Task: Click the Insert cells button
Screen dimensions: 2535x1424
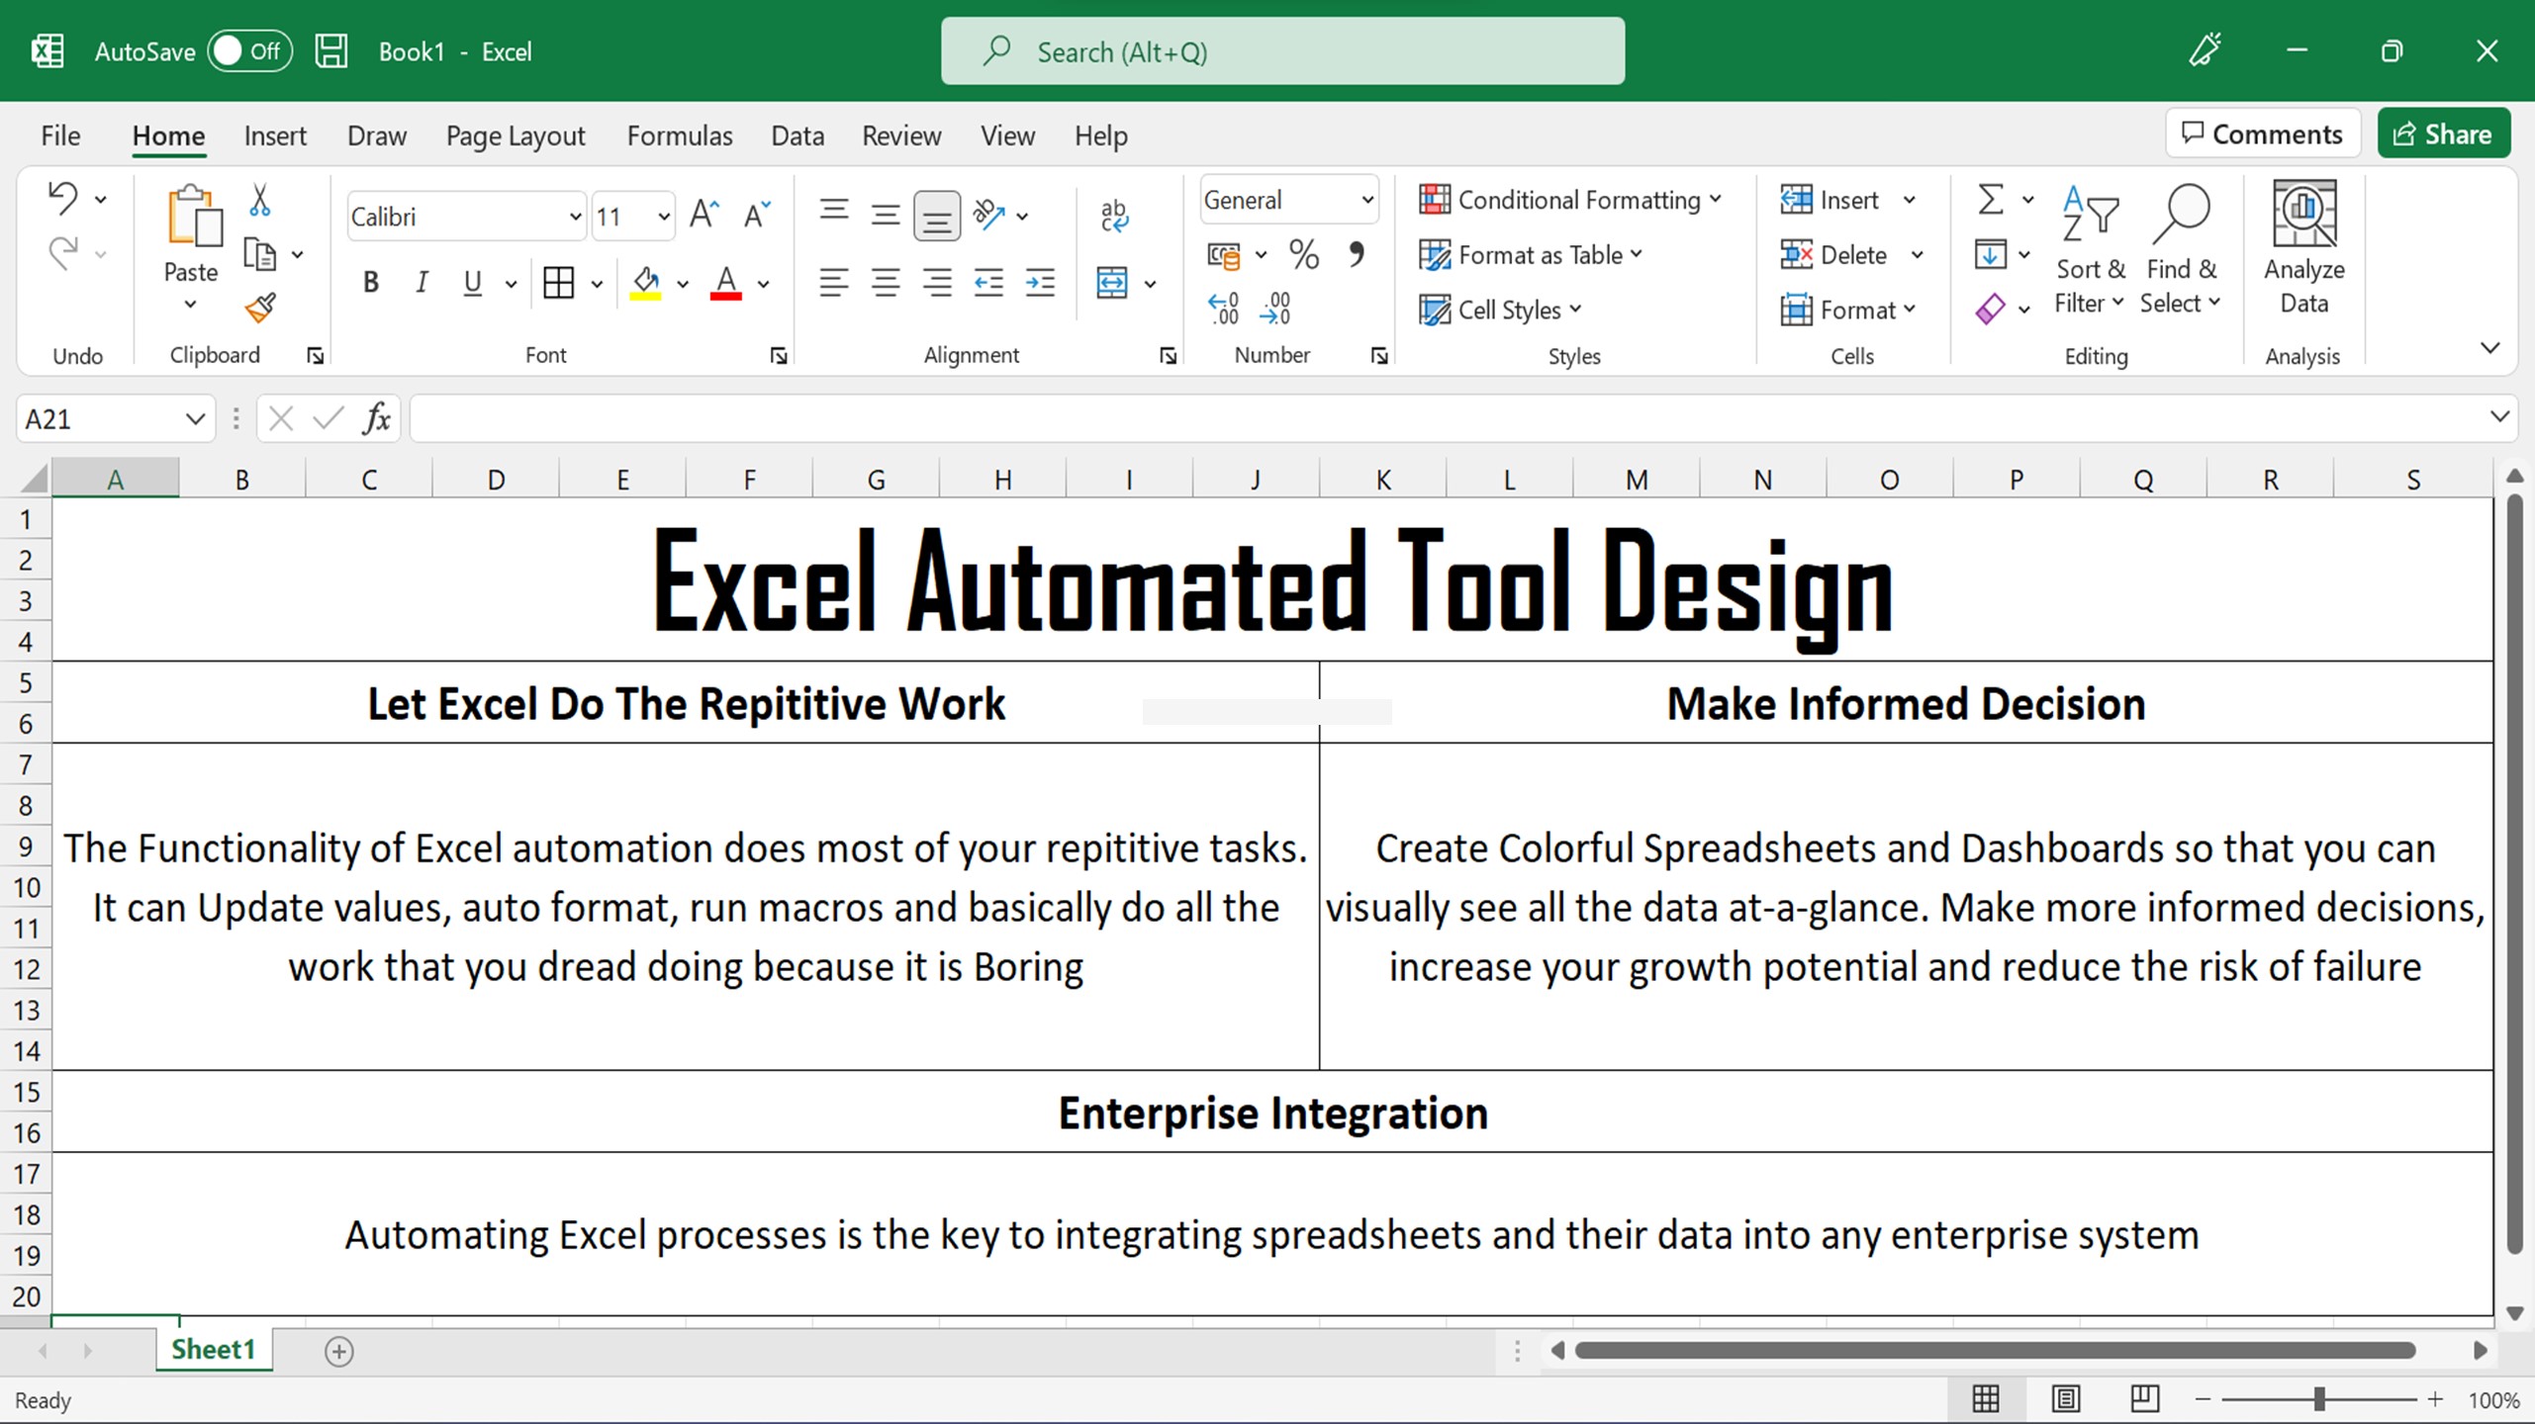Action: [1834, 200]
